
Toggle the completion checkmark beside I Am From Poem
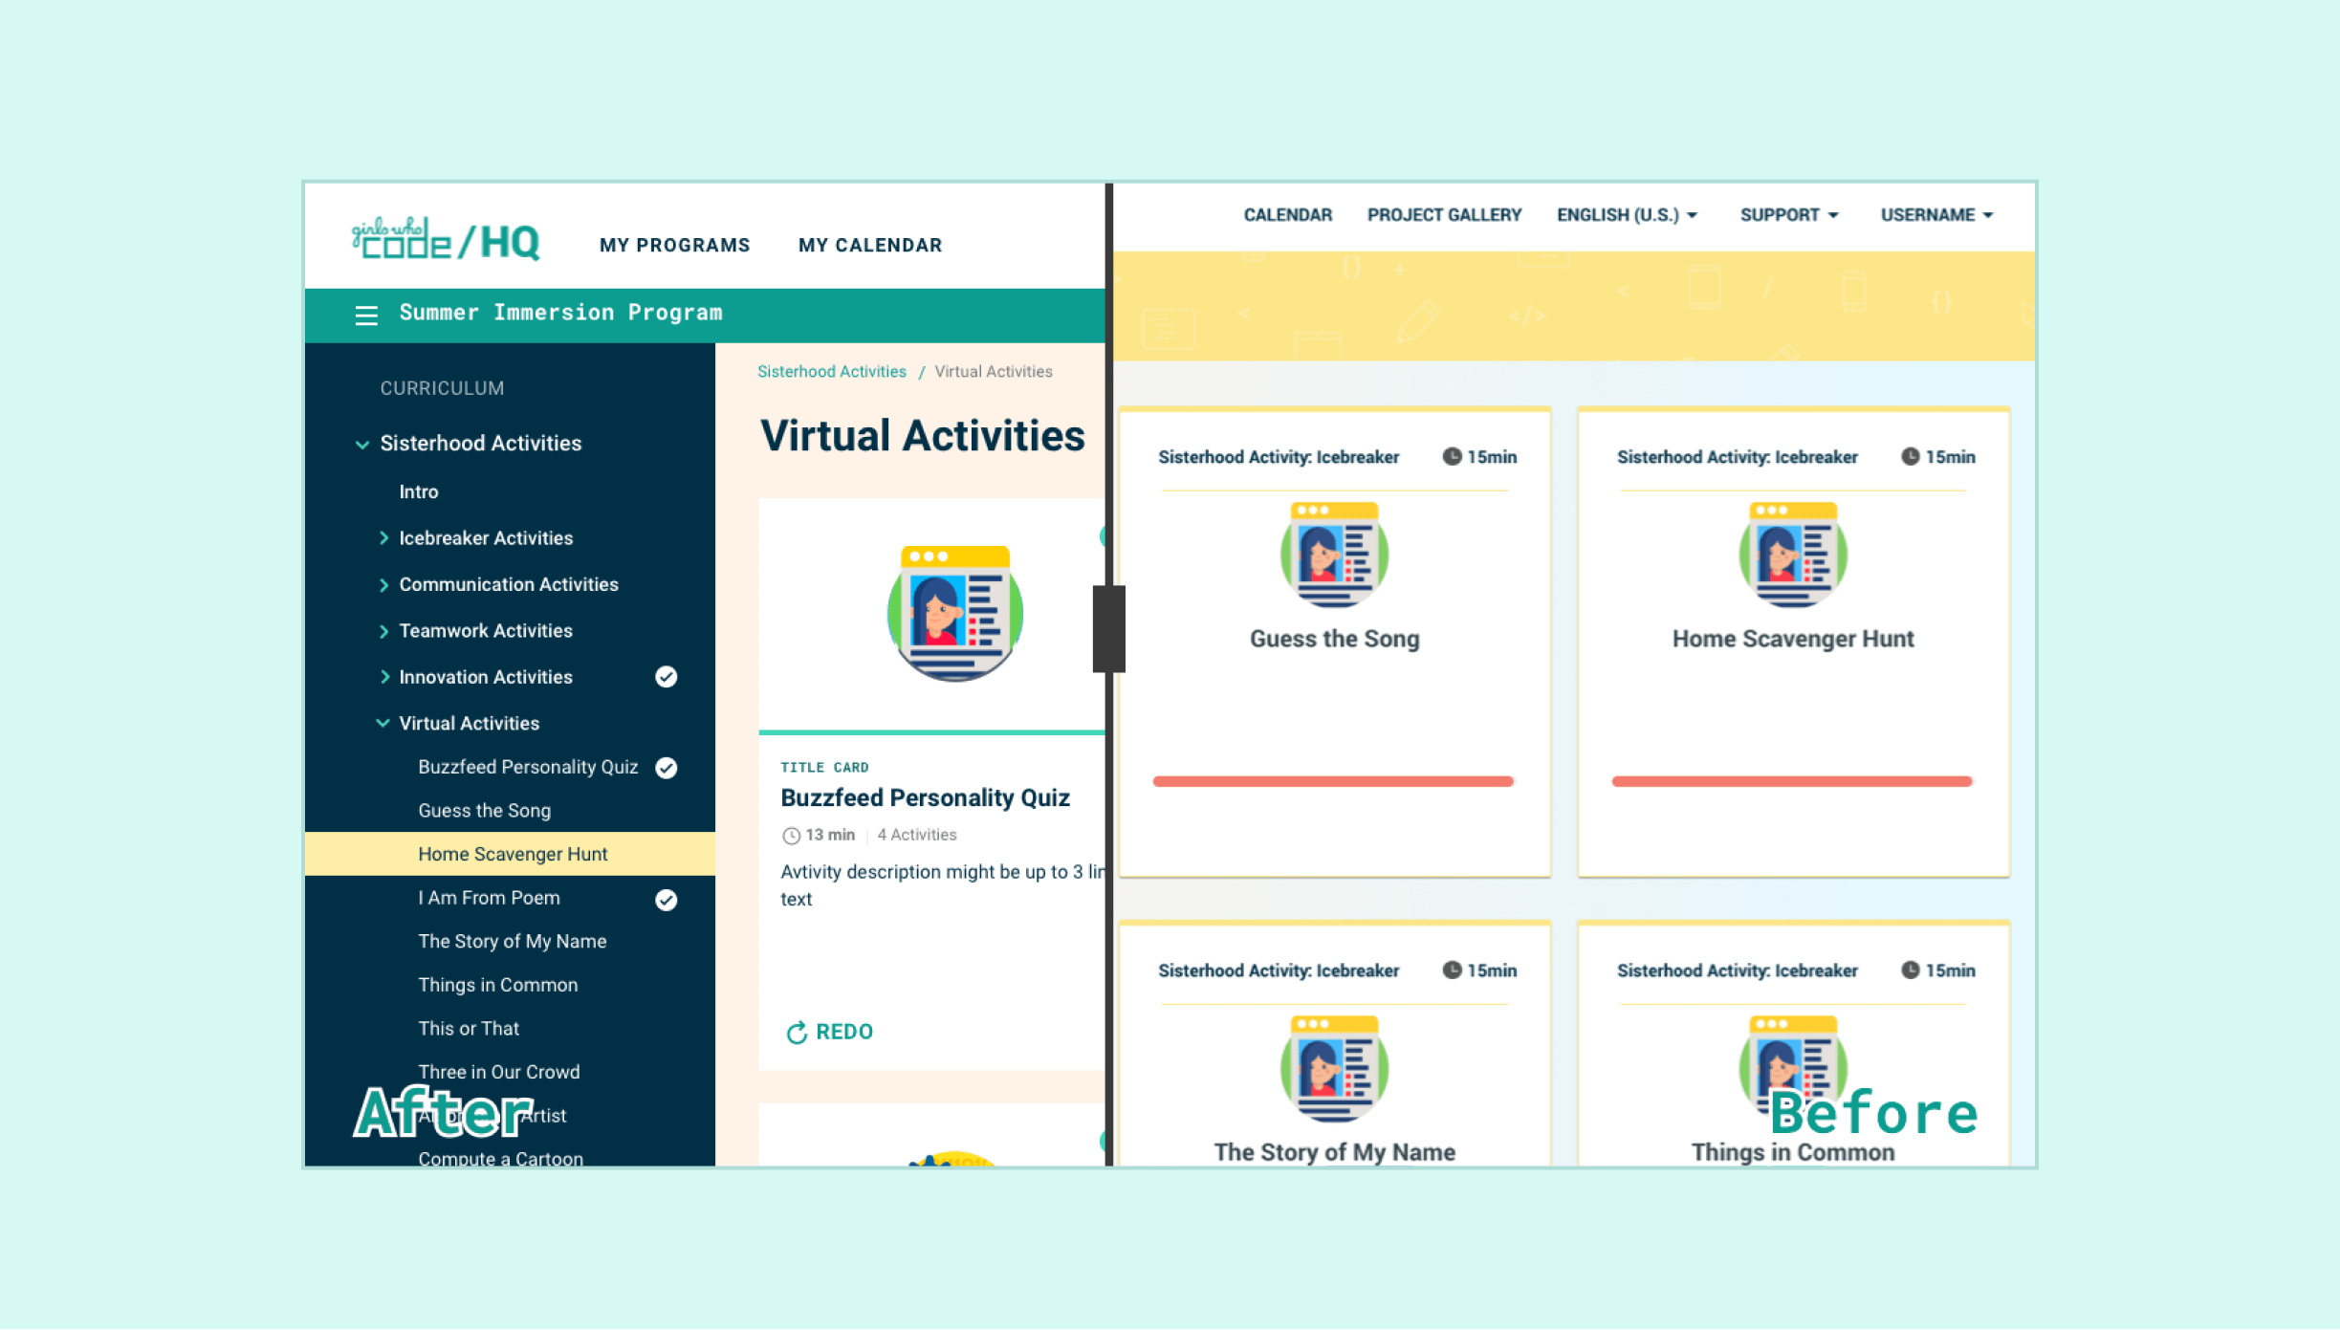(666, 898)
